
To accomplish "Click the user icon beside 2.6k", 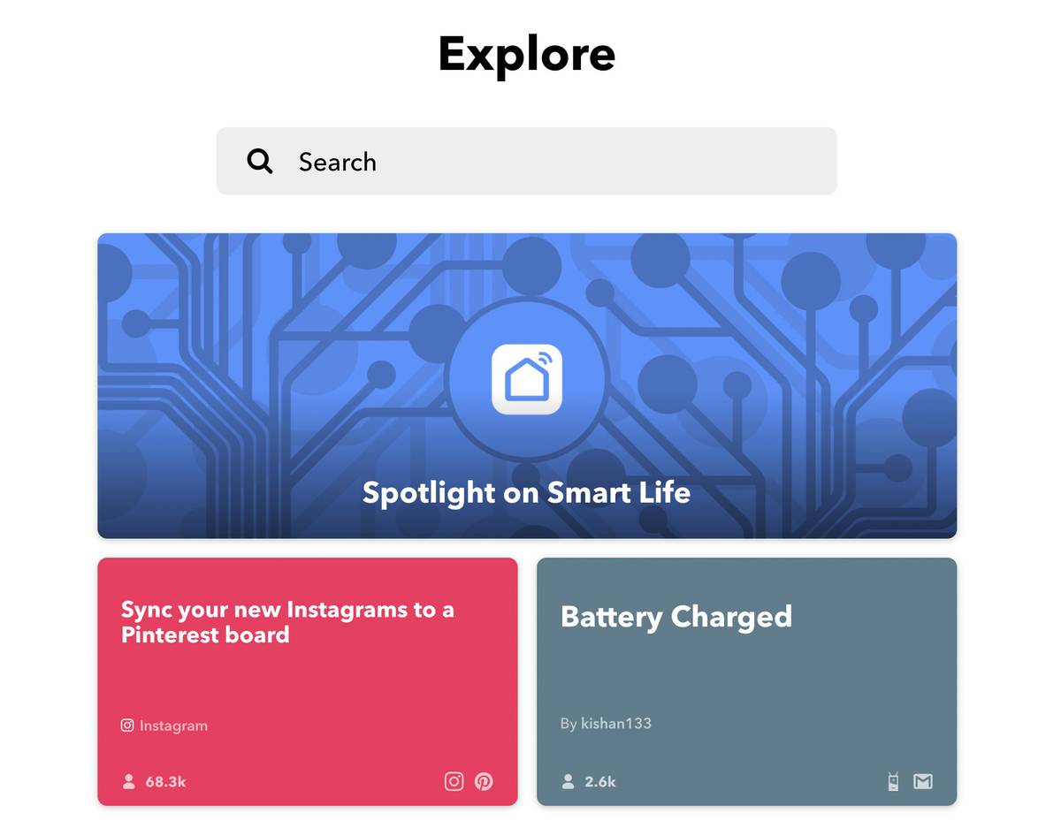I will [569, 781].
